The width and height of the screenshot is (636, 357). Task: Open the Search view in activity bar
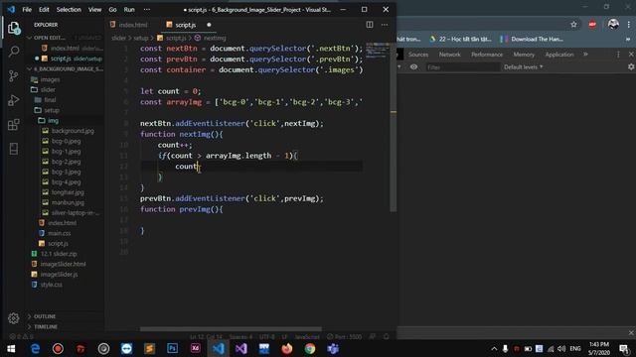[x=13, y=52]
